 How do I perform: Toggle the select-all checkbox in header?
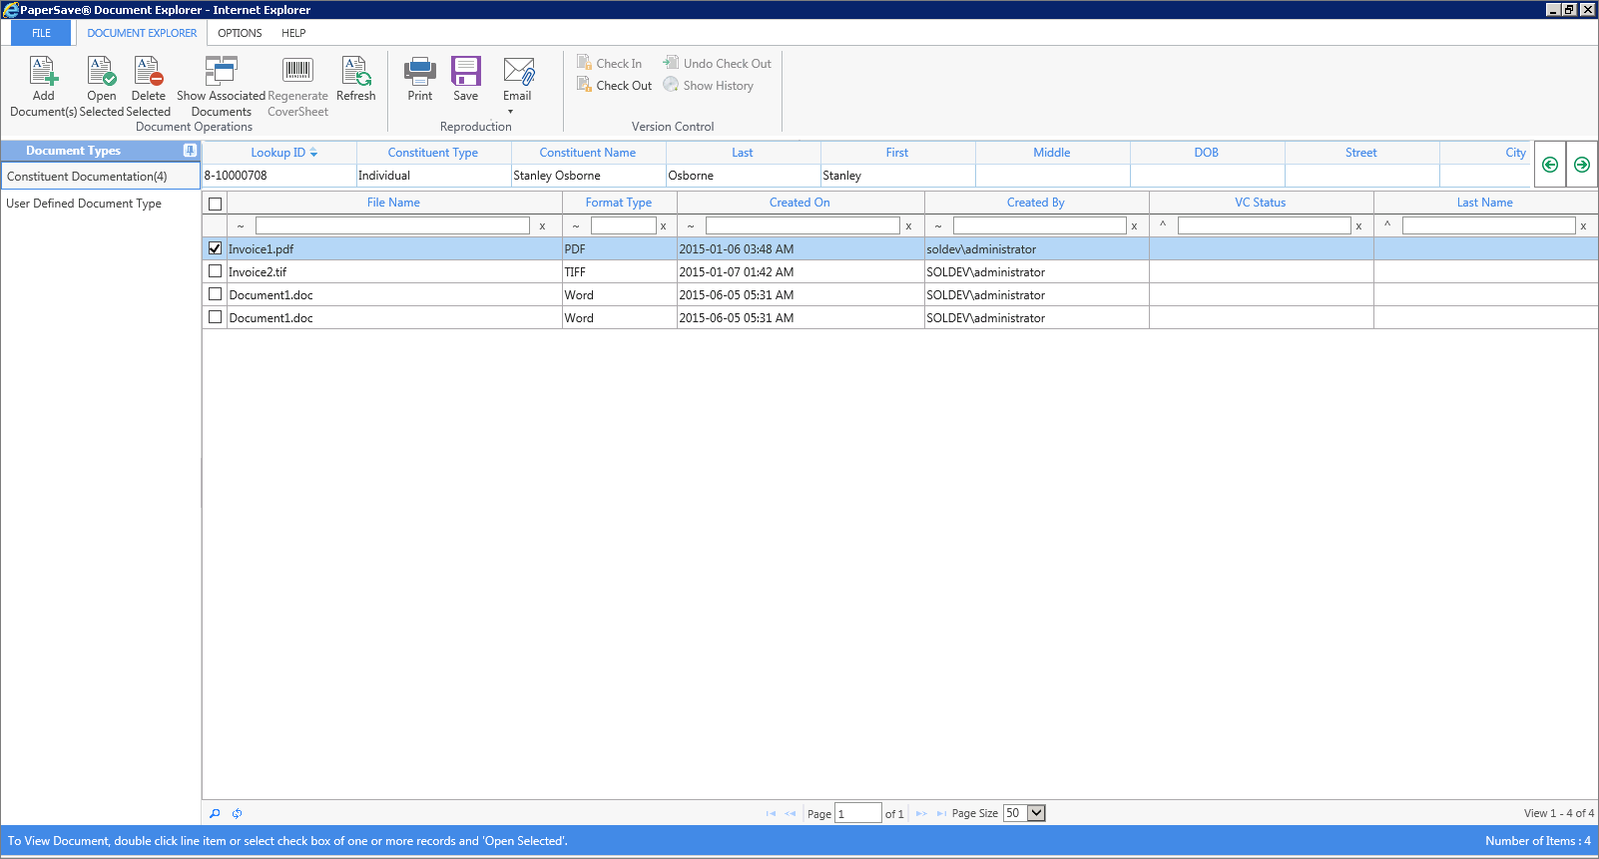[215, 204]
